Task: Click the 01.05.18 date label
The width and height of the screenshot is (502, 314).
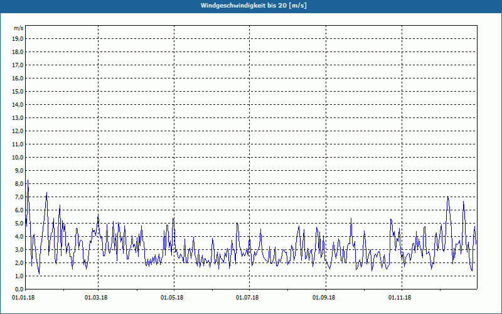Action: click(x=172, y=298)
